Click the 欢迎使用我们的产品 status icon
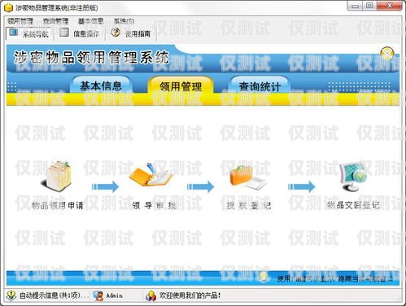Screen dimensions: 406x306 click(x=151, y=295)
